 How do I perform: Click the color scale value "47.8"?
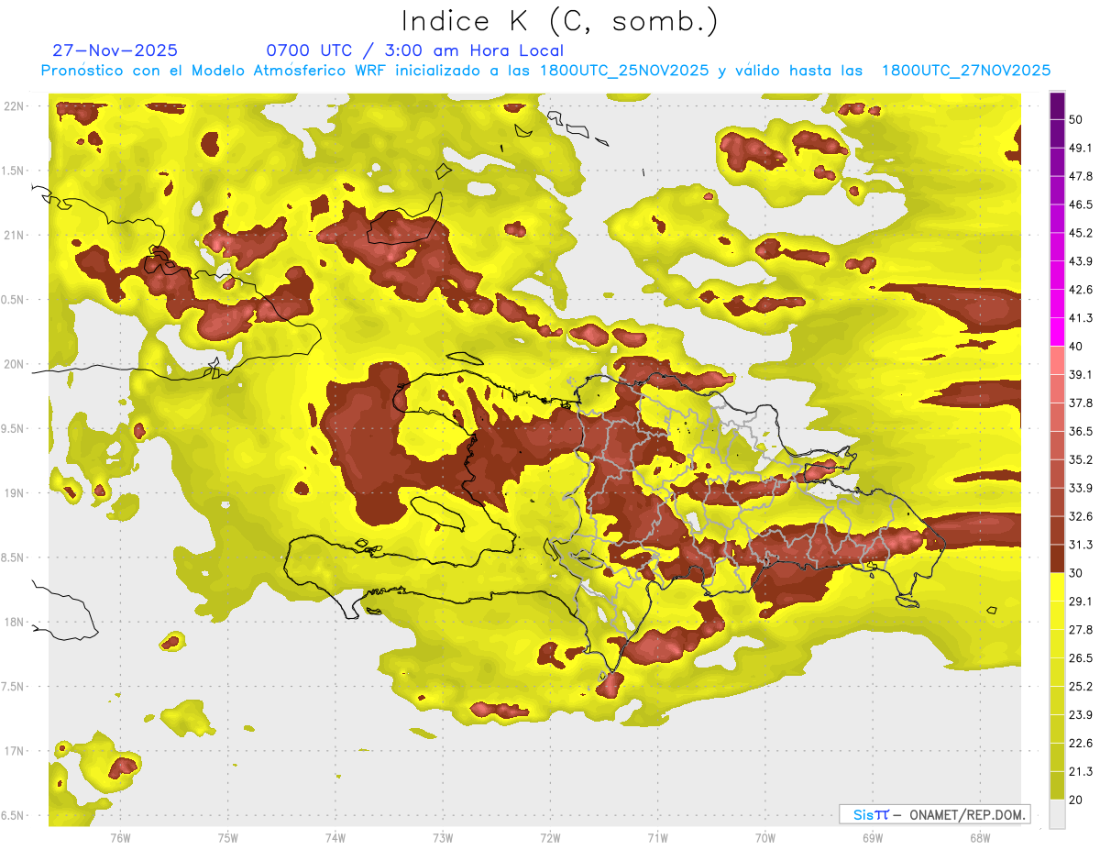coord(1080,176)
